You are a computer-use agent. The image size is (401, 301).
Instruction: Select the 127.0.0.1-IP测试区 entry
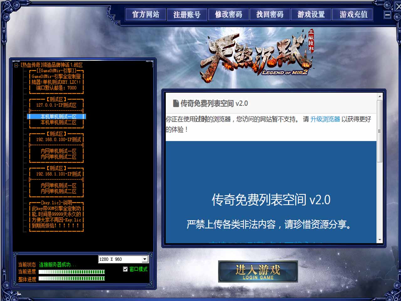tap(56, 105)
